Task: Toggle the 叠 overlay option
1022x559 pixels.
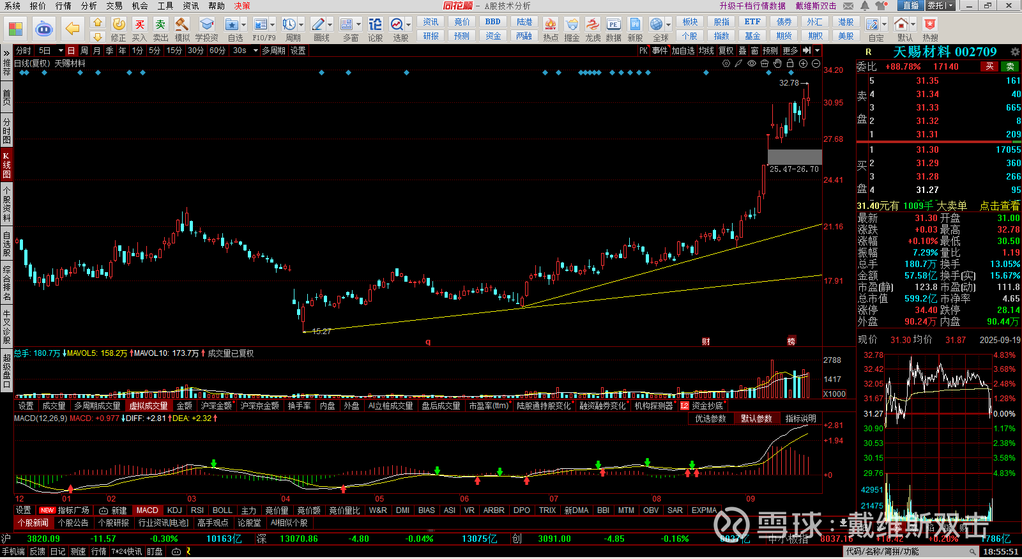Action: pyautogui.click(x=742, y=50)
